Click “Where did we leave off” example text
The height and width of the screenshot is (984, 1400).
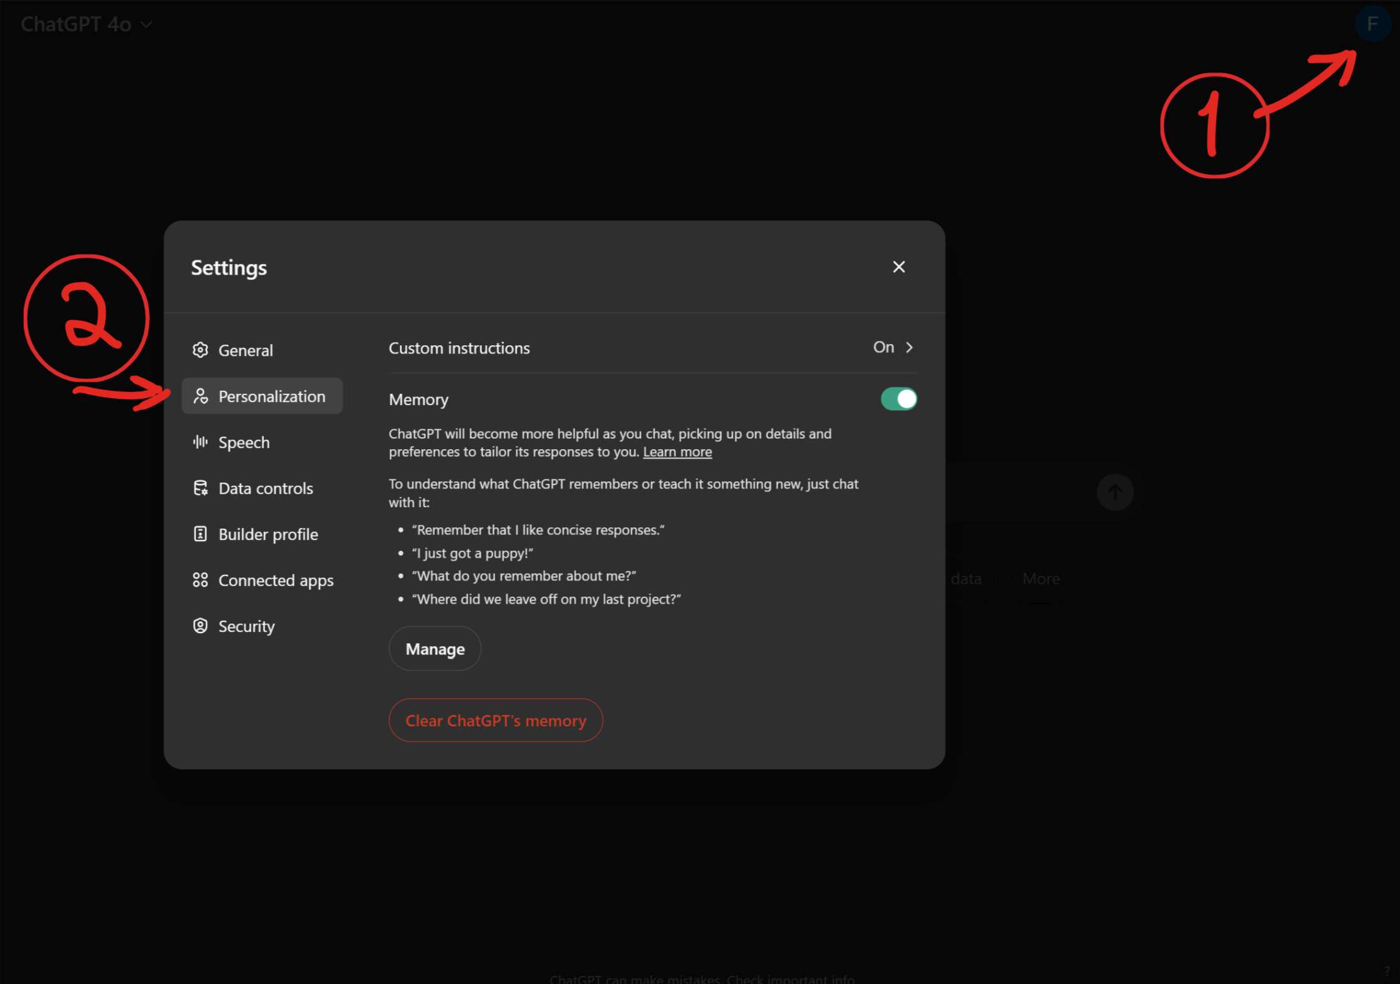546,599
